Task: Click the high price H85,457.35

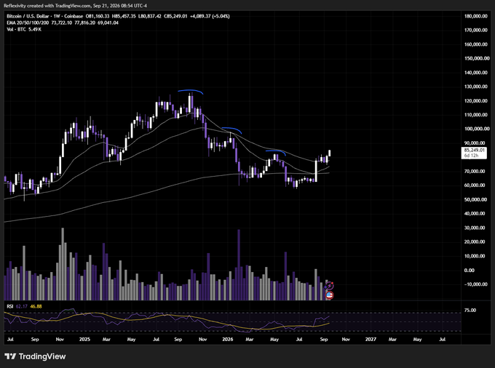Action: click(x=124, y=16)
